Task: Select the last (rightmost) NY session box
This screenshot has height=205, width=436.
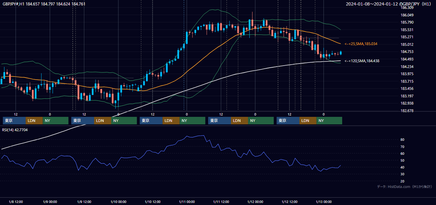Action: (x=329, y=121)
